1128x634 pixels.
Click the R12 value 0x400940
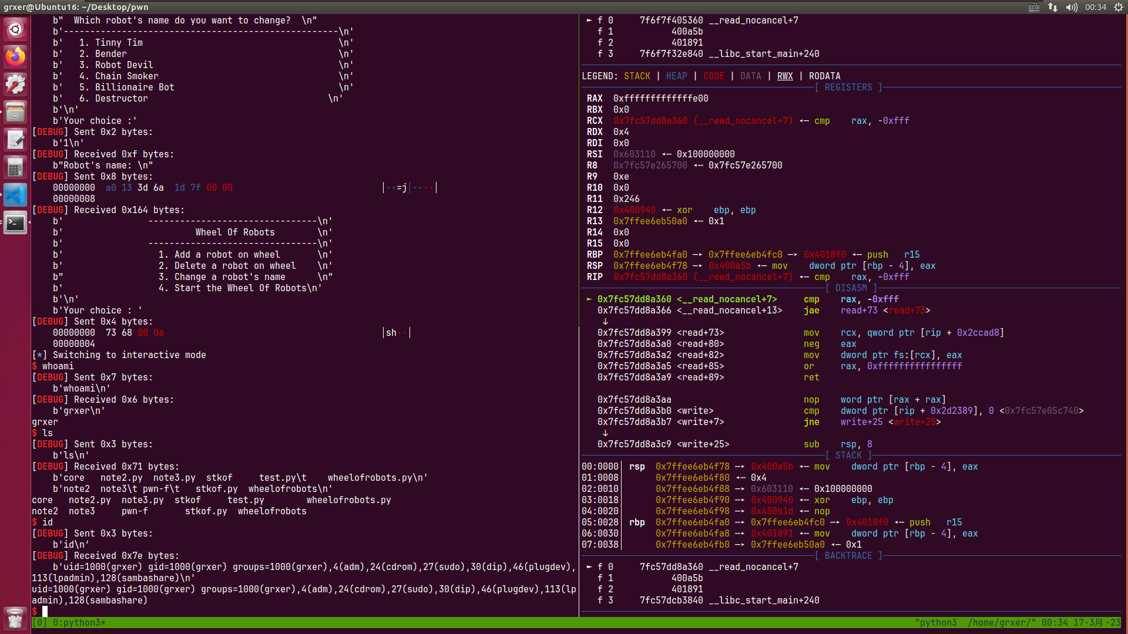point(634,210)
